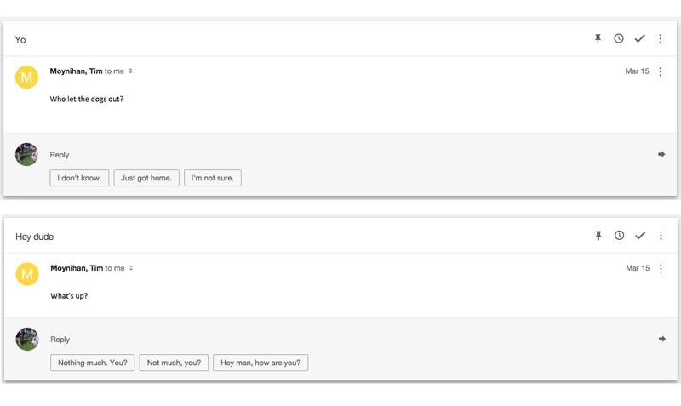
Task: Open message menu beside Mar 15 in "Yo" email
Action: 661,71
